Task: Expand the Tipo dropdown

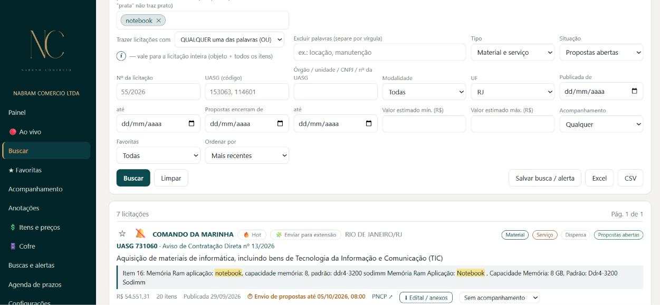Action: 513,52
